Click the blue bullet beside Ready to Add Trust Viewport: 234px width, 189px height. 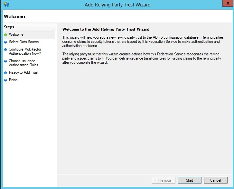tap(5, 73)
